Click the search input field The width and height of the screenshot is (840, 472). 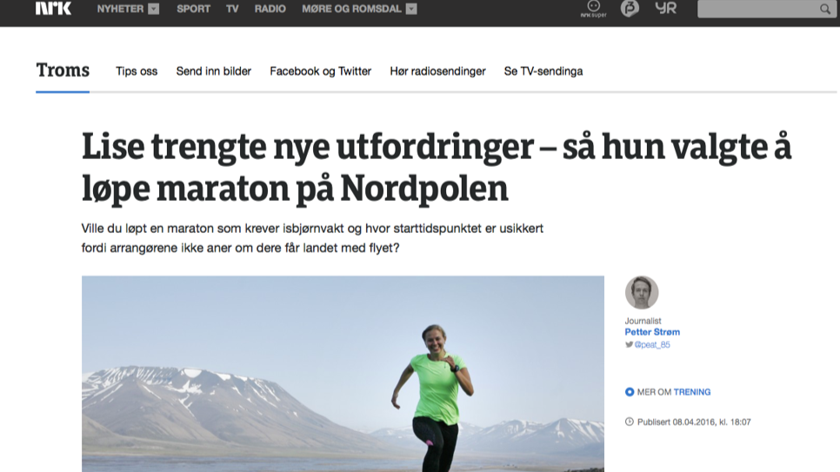click(x=758, y=9)
